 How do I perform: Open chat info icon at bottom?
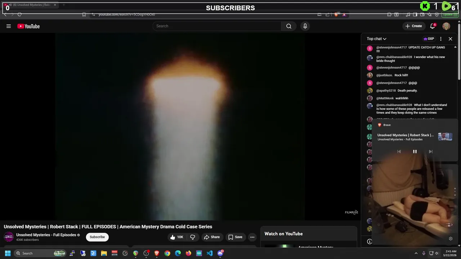370,241
